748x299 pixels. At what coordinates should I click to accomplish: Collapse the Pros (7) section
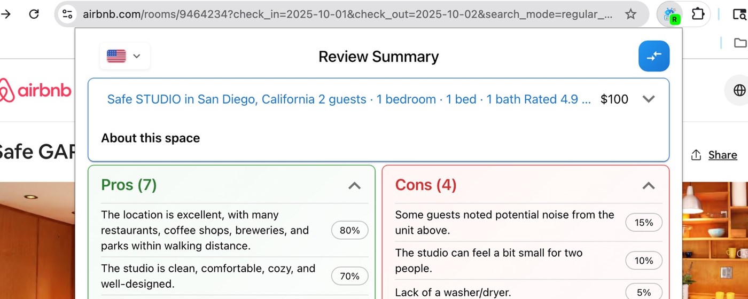point(354,185)
